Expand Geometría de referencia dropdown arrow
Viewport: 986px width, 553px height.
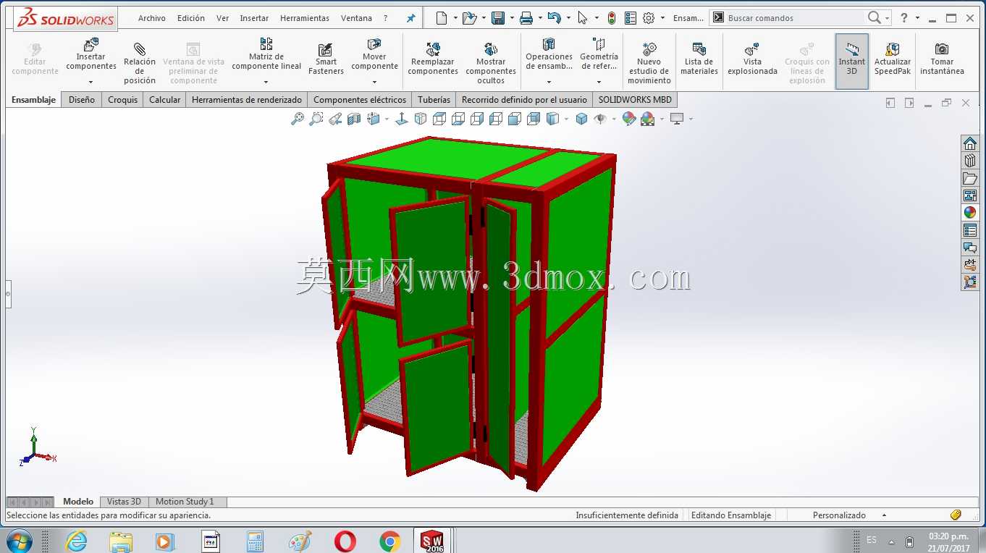599,82
